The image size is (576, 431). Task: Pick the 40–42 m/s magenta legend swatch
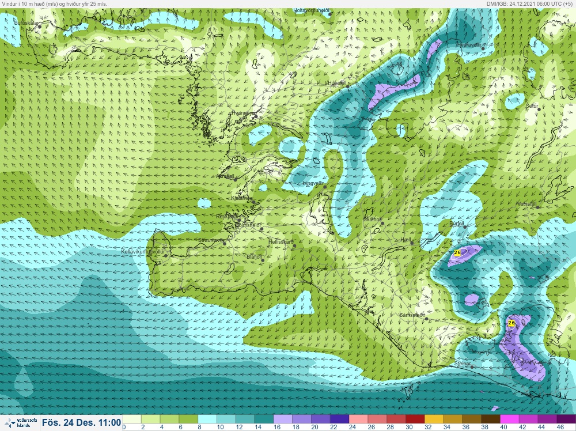coord(510,419)
